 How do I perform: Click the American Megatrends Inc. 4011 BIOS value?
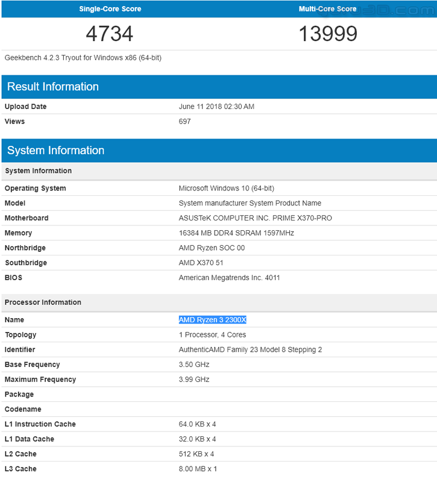click(x=229, y=278)
